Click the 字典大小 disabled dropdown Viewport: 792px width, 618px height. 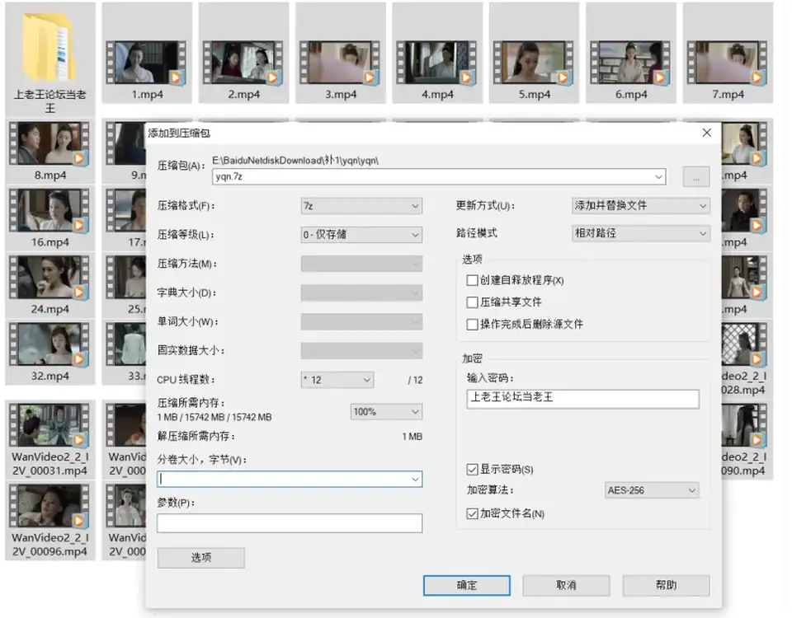(x=361, y=293)
